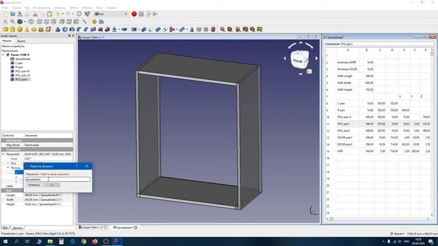
Task: Click the Ok button in formula editor
Action: (x=52, y=185)
